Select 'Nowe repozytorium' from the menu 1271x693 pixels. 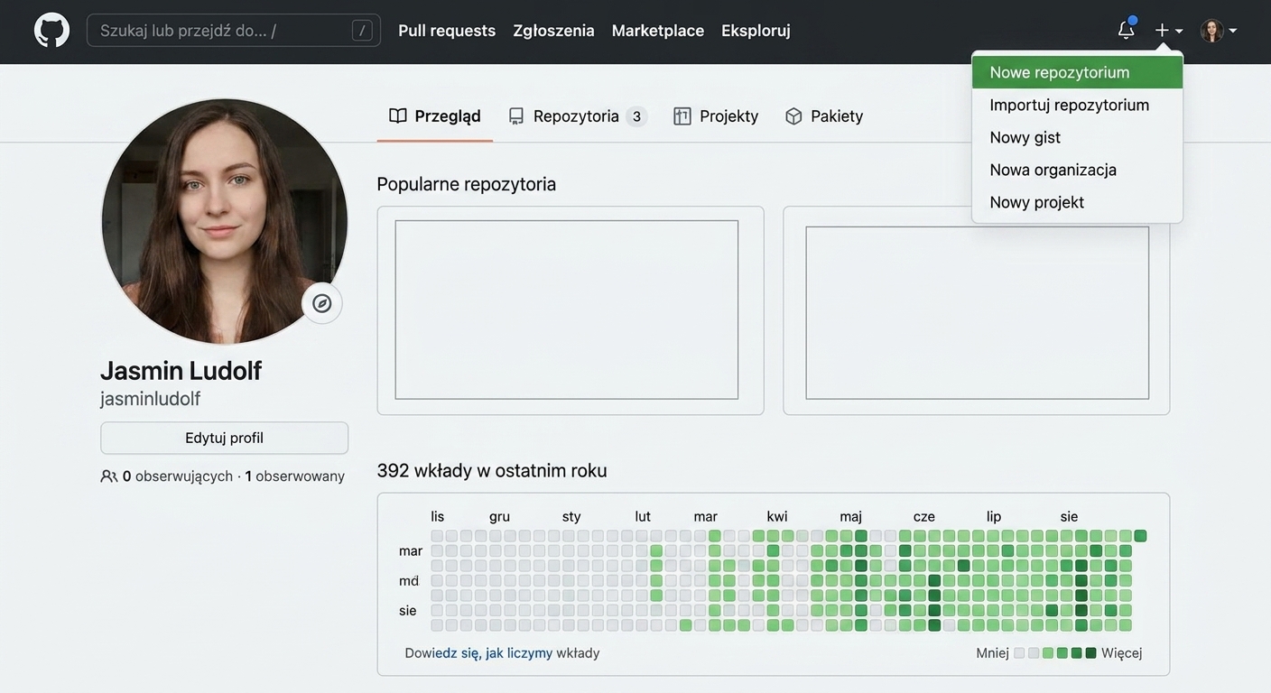click(x=1077, y=72)
